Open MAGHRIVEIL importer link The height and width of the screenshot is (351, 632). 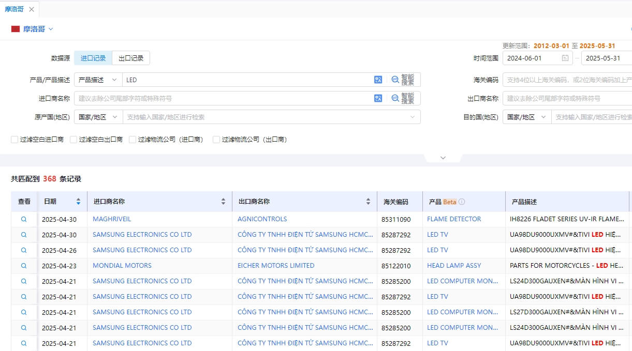112,219
